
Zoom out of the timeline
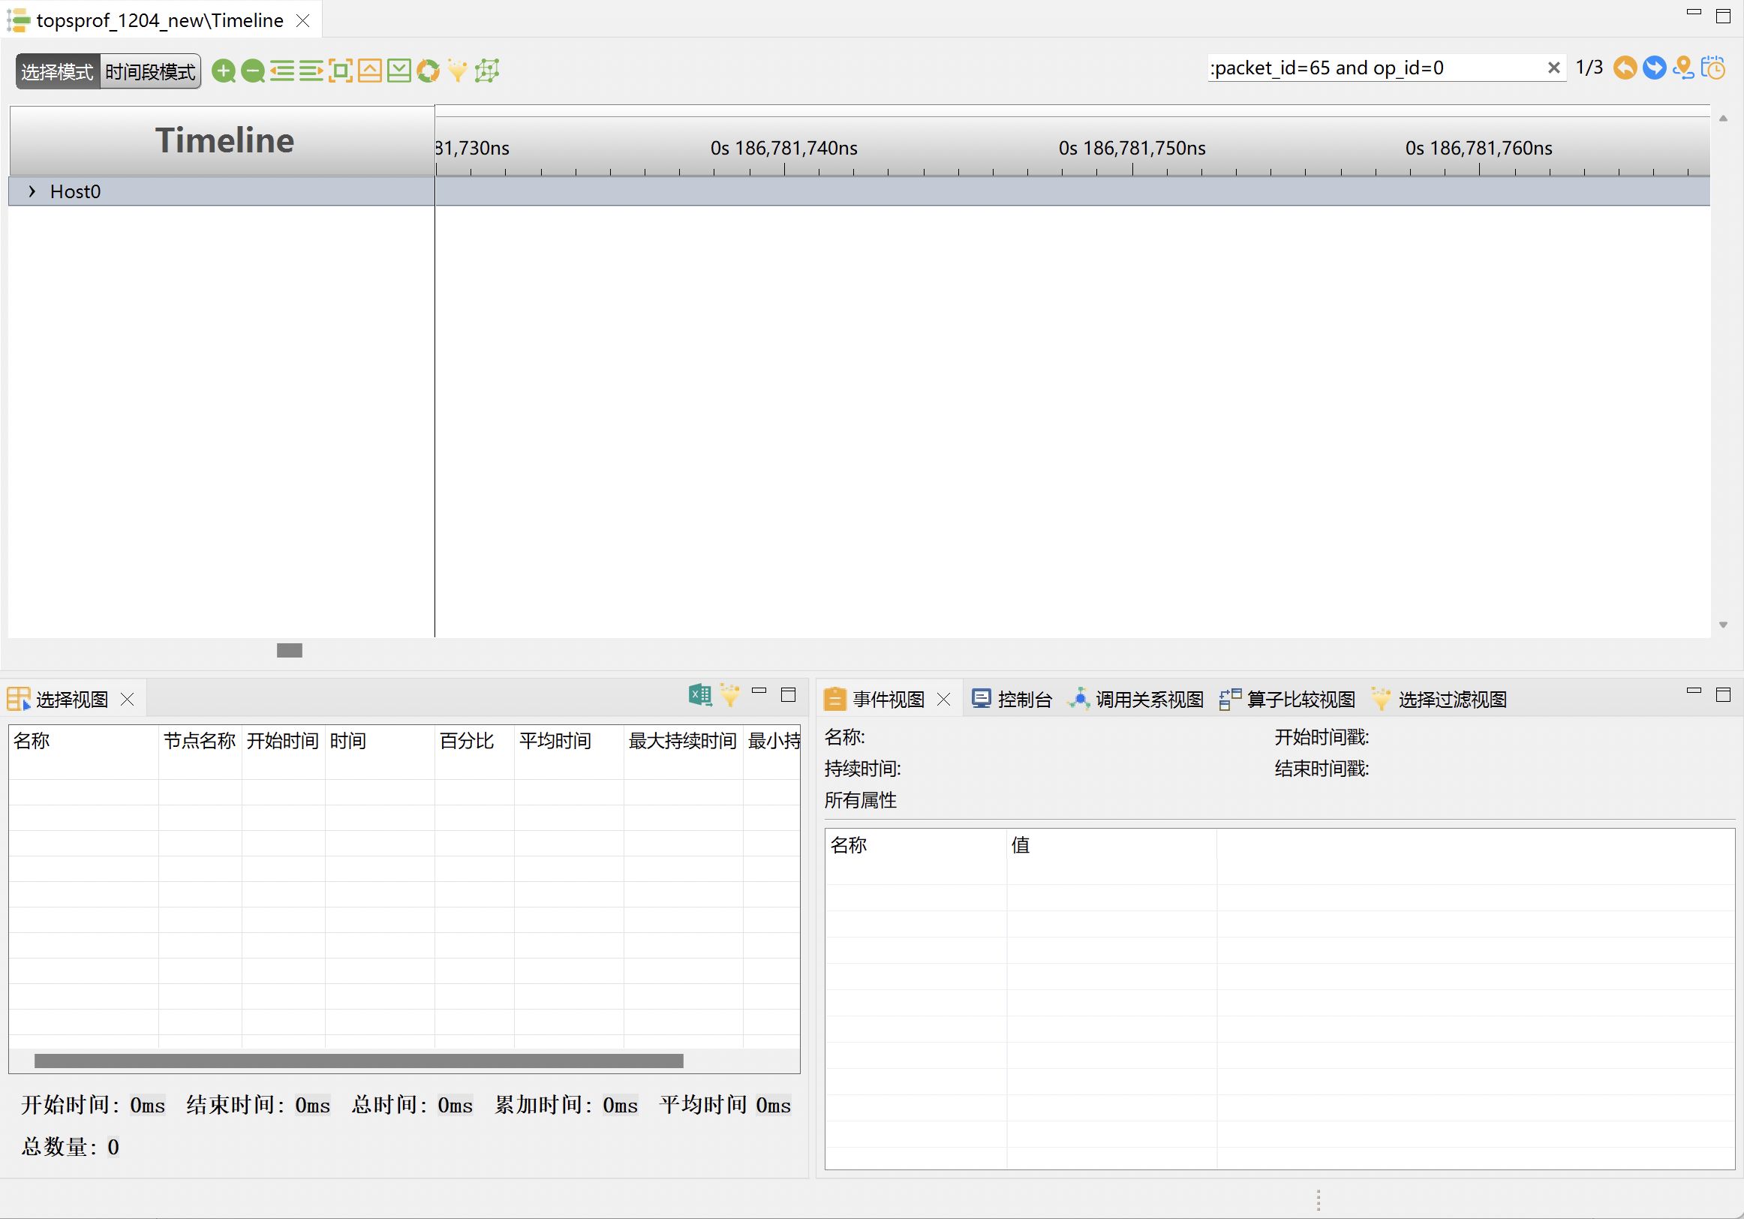tap(253, 71)
